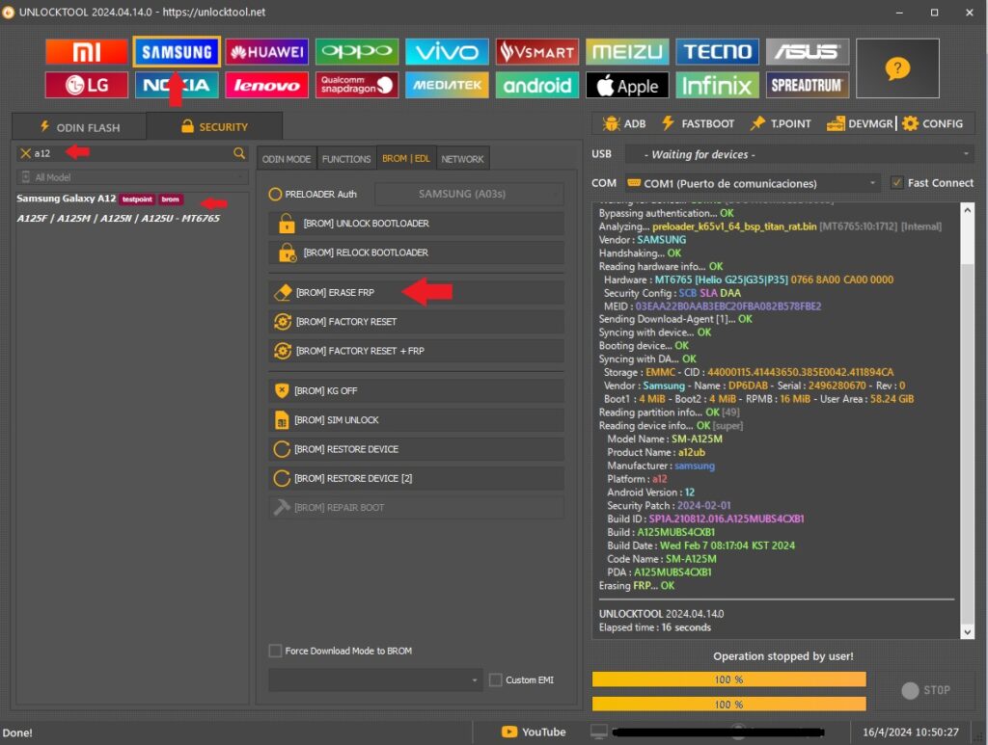Click the search magnifier icon
988x745 pixels.
pyautogui.click(x=239, y=153)
